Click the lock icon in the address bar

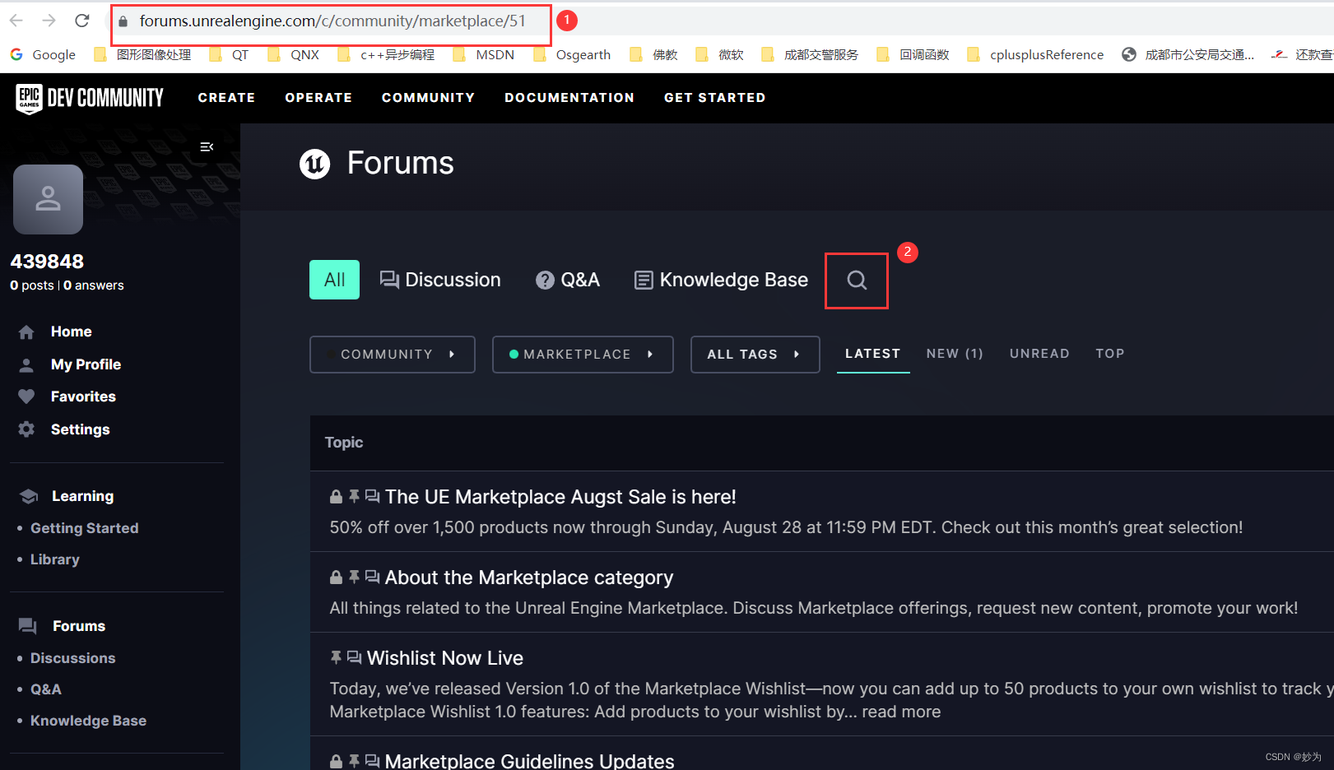tap(123, 21)
